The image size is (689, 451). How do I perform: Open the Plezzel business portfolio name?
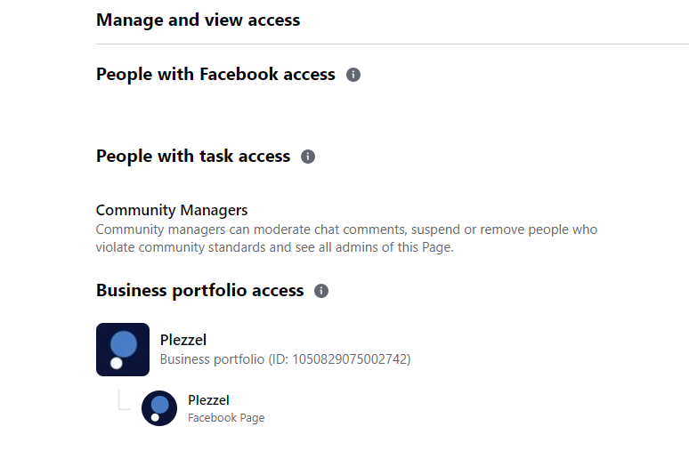click(x=183, y=340)
